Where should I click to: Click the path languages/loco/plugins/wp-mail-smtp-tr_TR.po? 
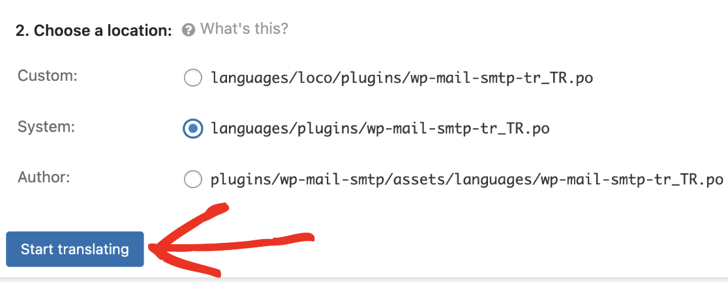(x=402, y=78)
